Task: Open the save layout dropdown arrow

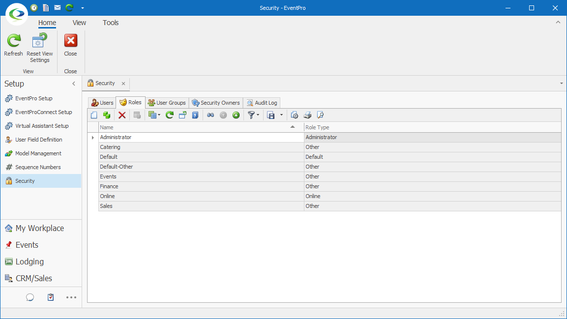Action: [281, 115]
